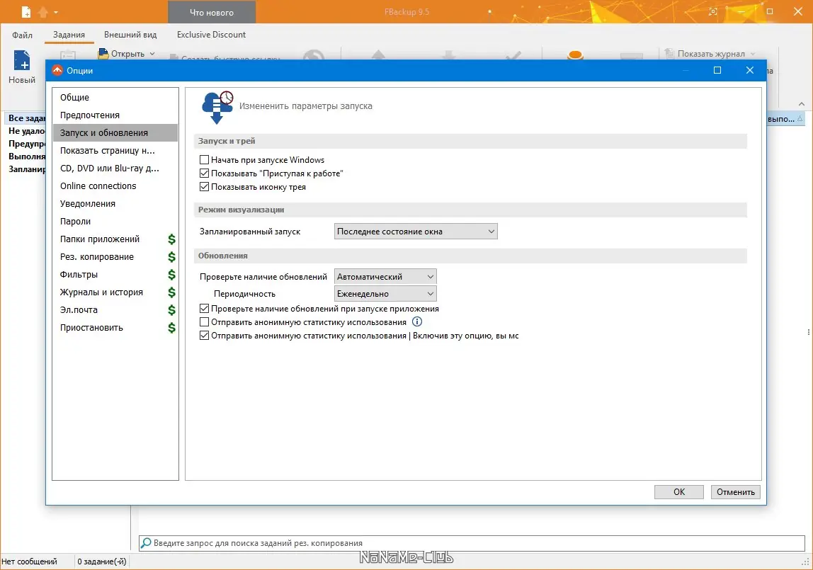
Task: Click the info icon beside anonymous statistics
Action: (417, 321)
